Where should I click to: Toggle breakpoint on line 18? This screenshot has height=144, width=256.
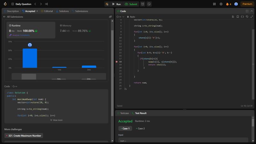point(117,61)
